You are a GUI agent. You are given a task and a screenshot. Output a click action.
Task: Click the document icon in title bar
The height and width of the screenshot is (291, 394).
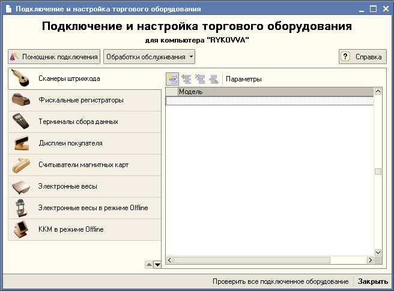pos(8,9)
